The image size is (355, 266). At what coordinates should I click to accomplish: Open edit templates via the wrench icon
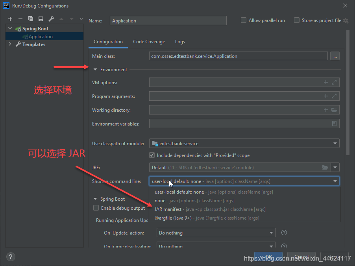pyautogui.click(x=51, y=18)
